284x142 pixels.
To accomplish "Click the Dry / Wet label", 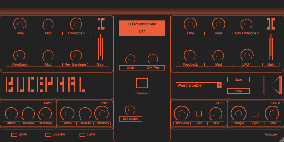I will coord(153,68).
